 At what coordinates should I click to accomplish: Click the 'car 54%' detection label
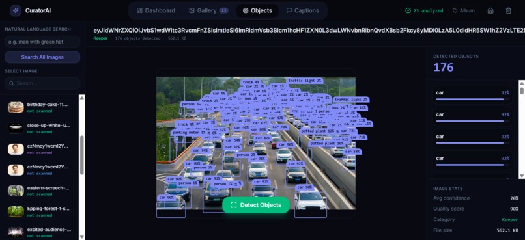point(233,140)
